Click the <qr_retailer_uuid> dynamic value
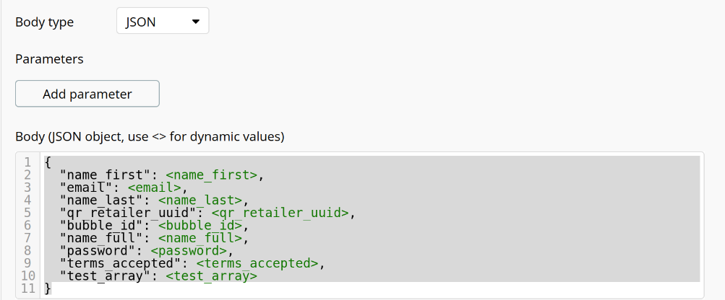Screen dimensions: 725x300 (280, 213)
